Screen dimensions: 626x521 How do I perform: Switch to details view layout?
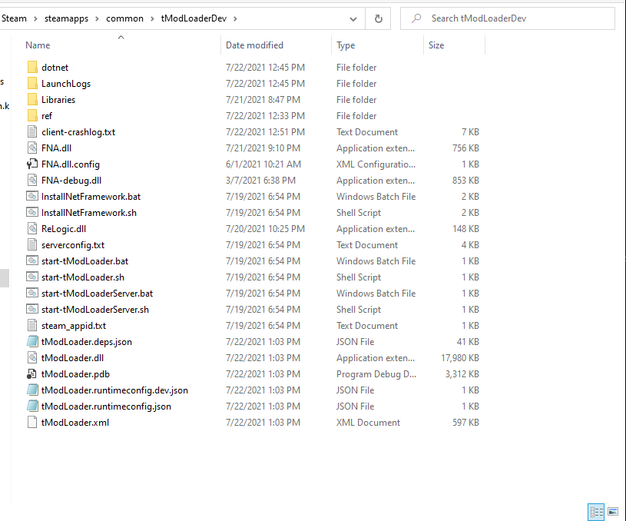coord(596,512)
